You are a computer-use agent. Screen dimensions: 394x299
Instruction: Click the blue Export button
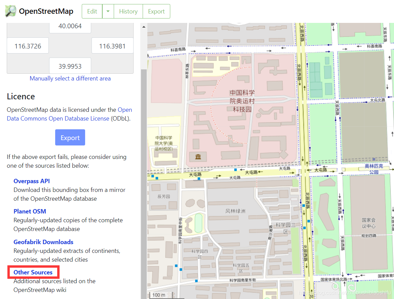click(x=70, y=137)
